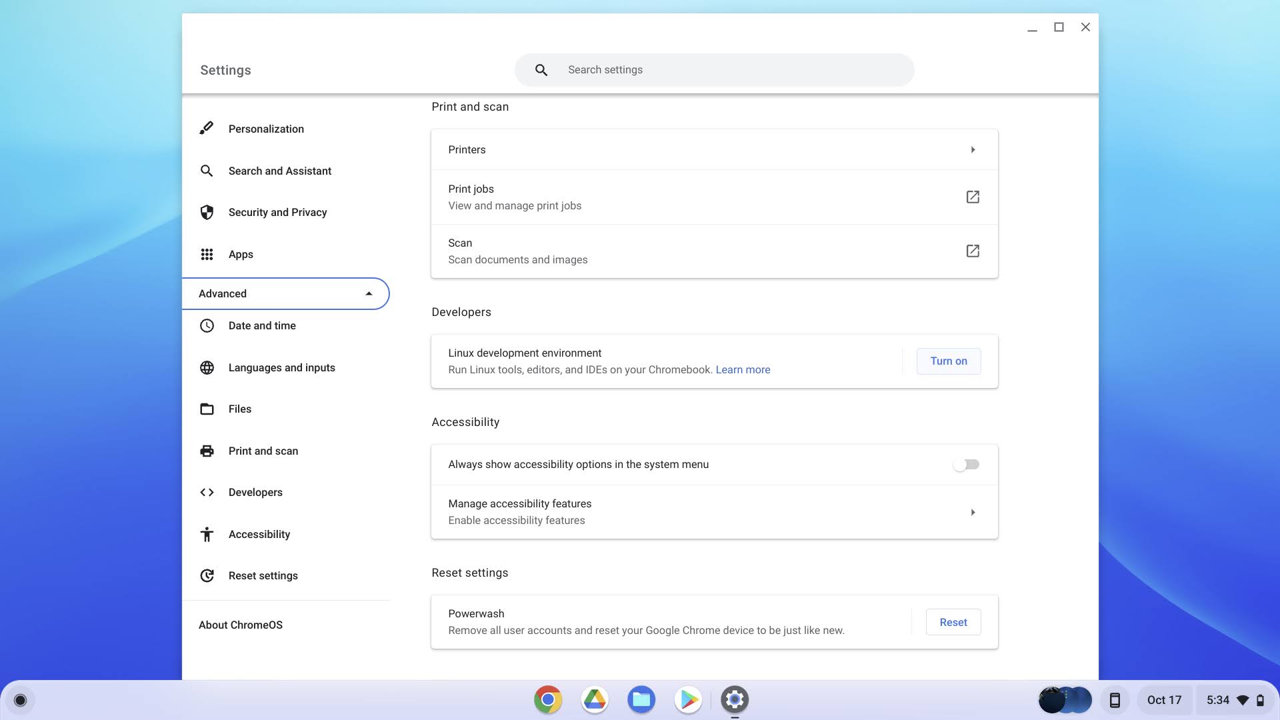Collapse the Advanced section in sidebar

pyautogui.click(x=285, y=293)
